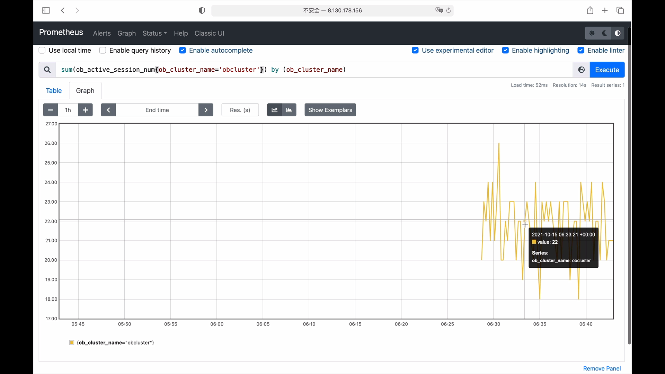Click the yellow obcluster legend swatch
The height and width of the screenshot is (374, 665).
pyautogui.click(x=72, y=342)
